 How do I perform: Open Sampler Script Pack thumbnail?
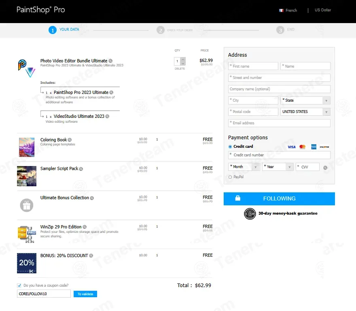(27, 176)
